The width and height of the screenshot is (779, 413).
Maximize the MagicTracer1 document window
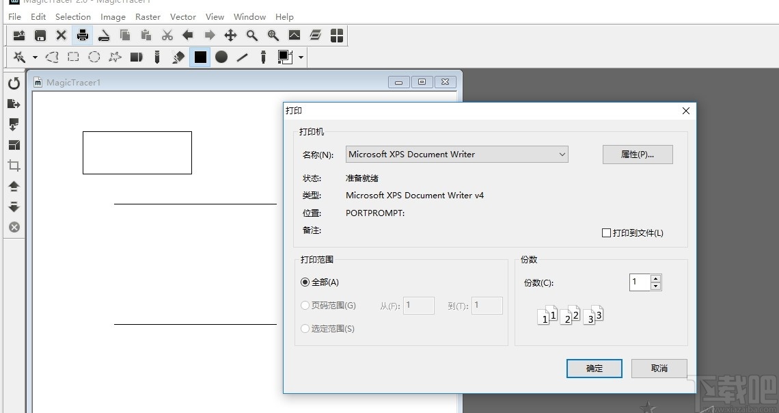[422, 82]
